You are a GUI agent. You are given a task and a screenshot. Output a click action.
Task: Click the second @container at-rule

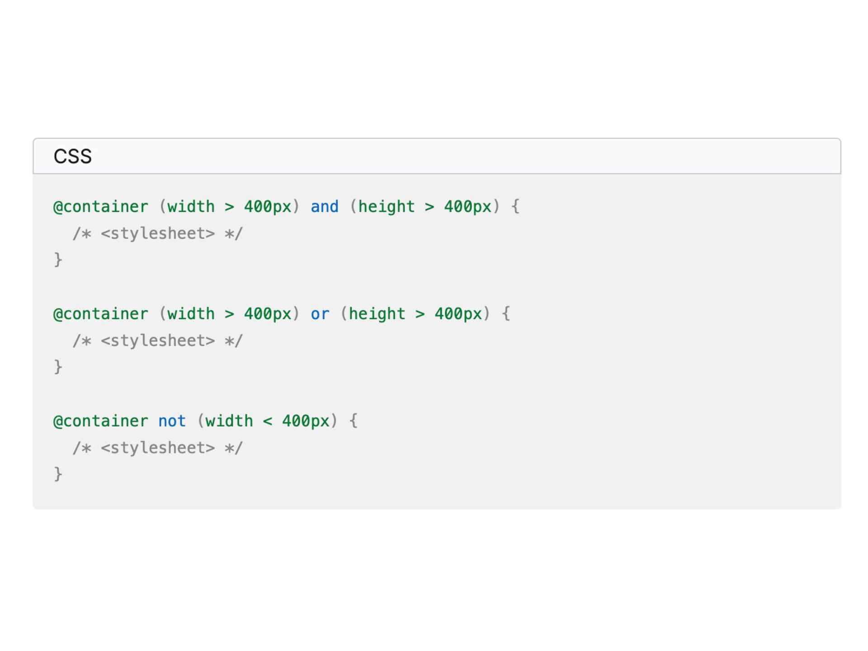click(x=100, y=314)
